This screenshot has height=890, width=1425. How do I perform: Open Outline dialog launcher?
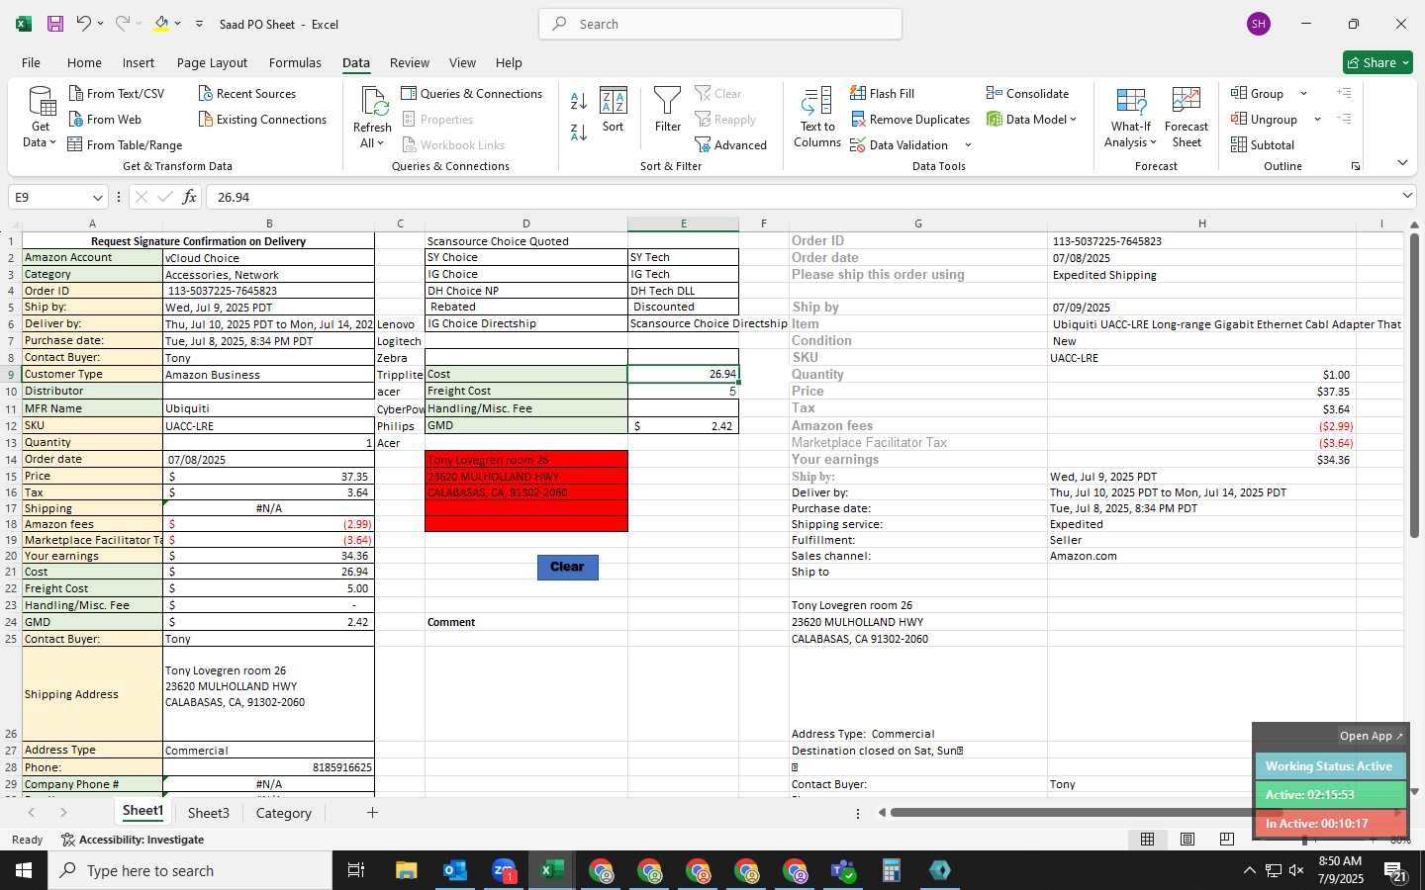[1356, 166]
